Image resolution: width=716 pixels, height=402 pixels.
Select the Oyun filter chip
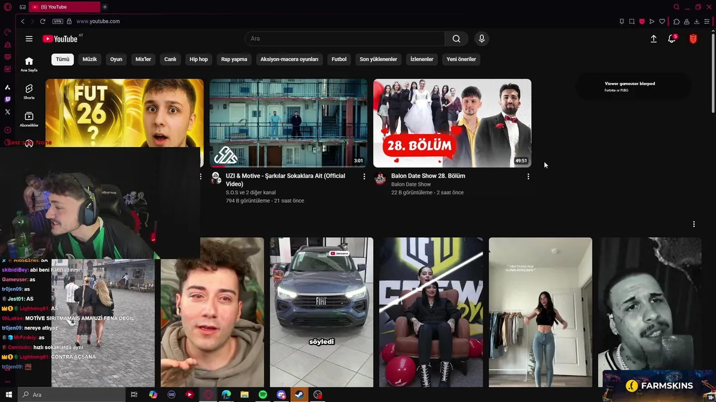point(116,59)
